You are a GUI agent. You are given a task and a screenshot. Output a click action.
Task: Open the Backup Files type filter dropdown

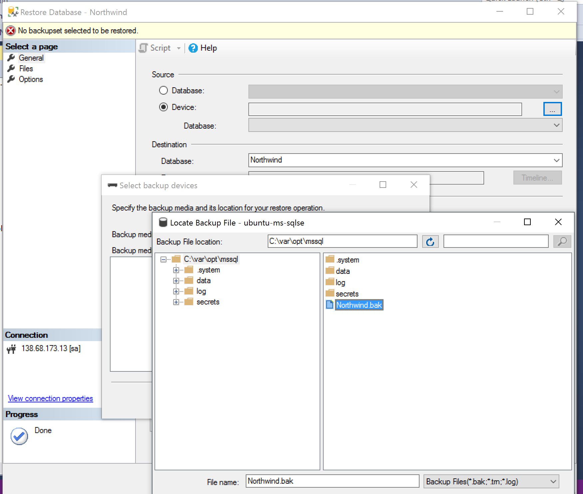click(x=553, y=482)
